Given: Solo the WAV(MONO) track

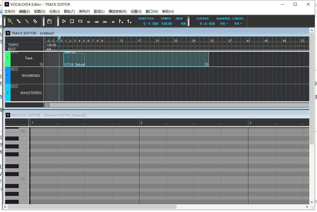Looking at the screenshot, I should coord(16,69).
